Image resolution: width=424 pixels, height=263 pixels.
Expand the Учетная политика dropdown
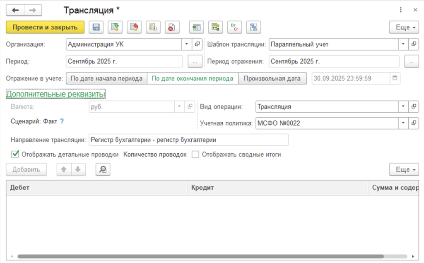(403, 123)
